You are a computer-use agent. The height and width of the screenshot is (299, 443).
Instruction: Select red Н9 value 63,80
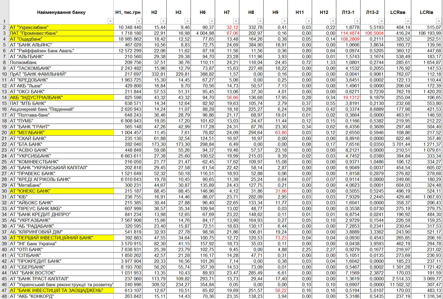click(x=276, y=133)
